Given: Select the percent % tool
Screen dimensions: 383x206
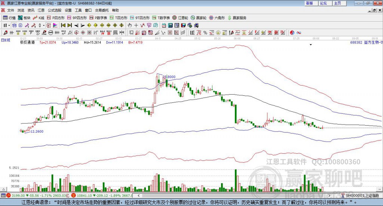Looking at the screenshot, I should point(205,33).
